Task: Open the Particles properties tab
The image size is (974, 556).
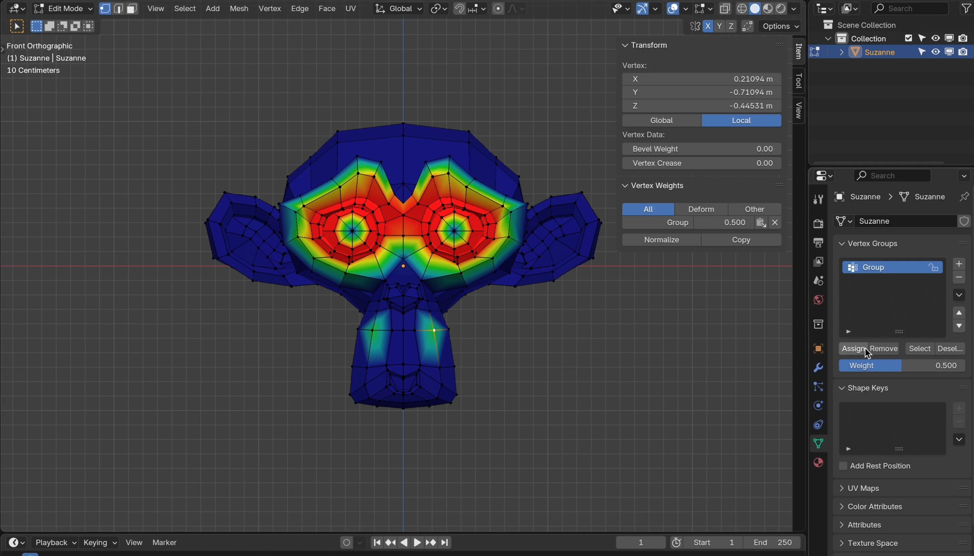Action: point(818,386)
